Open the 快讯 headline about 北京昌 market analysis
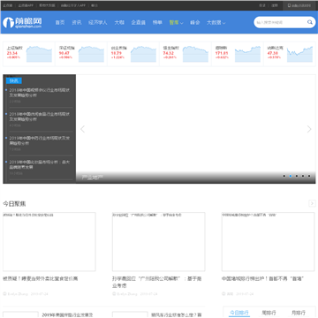 40,164
